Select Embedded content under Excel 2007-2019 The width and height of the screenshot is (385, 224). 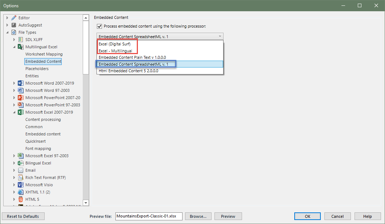click(43, 134)
